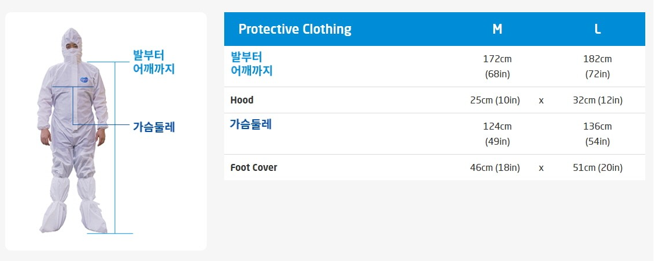
Task: Click the 발부터 어깨까지 label beside the suit
Action: 154,62
